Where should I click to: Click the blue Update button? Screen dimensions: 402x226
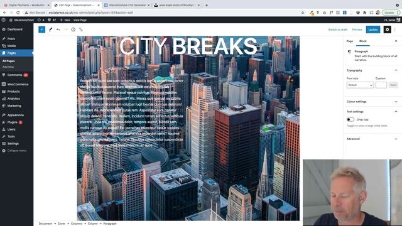pos(373,30)
